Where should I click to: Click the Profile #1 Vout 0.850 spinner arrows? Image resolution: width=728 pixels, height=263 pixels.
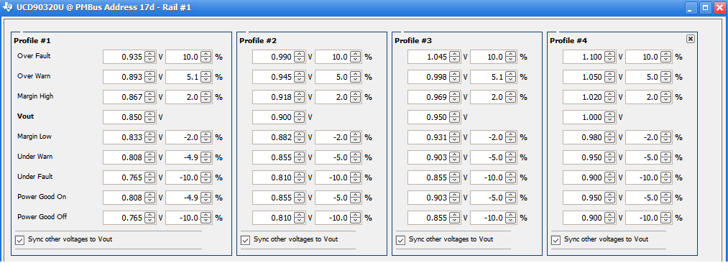pos(150,117)
